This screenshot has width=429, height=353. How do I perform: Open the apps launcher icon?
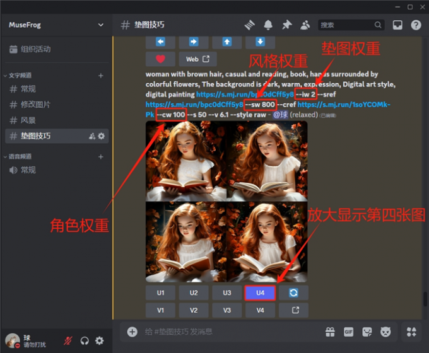click(x=411, y=332)
